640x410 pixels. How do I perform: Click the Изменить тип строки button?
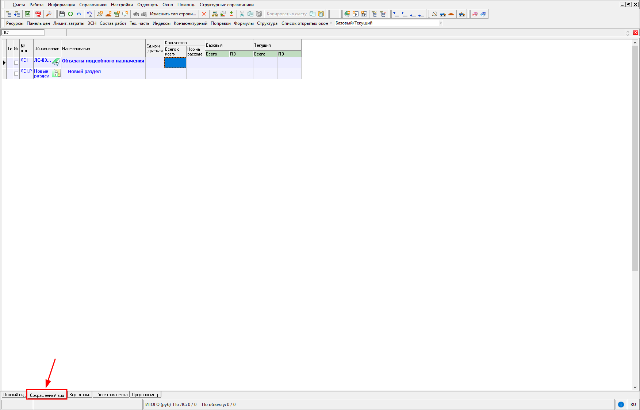coord(173,14)
